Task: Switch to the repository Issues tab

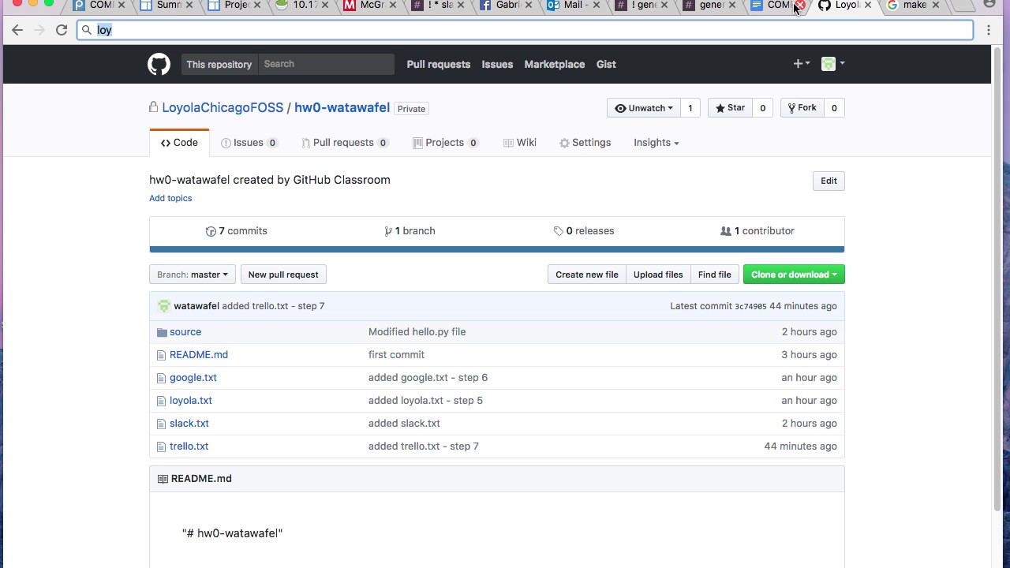Action: click(249, 143)
